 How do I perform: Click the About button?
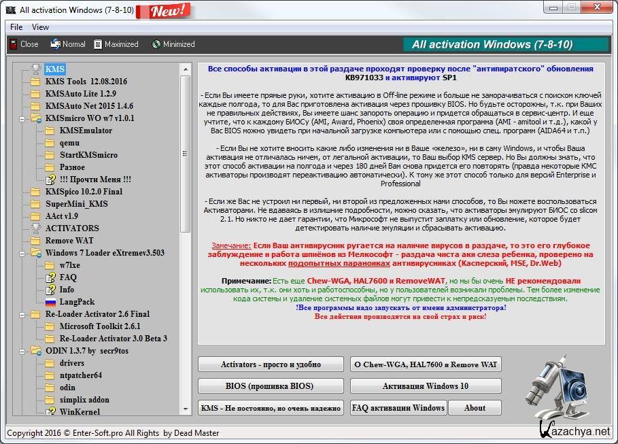(475, 408)
